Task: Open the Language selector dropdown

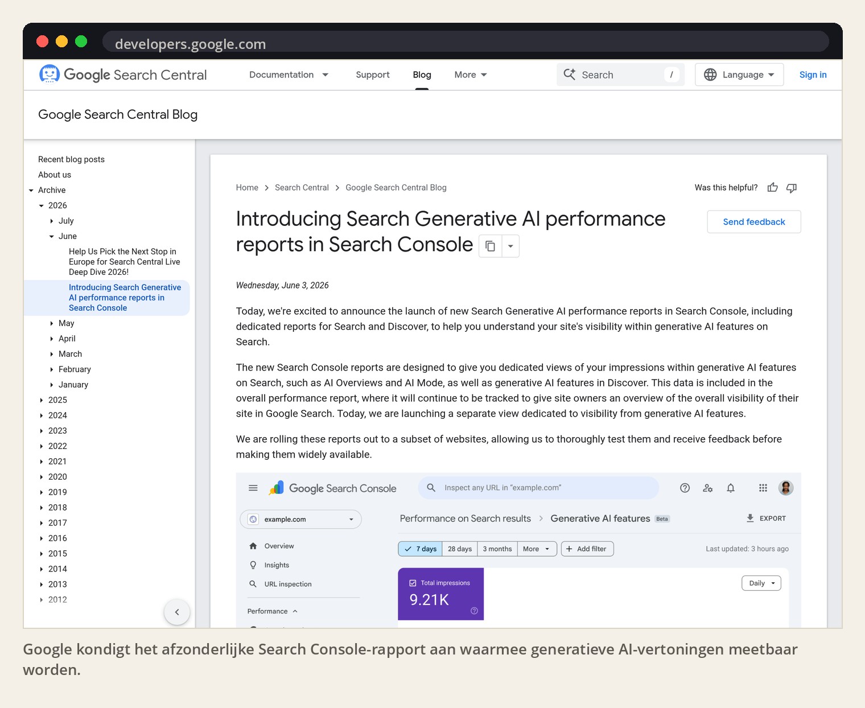Action: 739,75
